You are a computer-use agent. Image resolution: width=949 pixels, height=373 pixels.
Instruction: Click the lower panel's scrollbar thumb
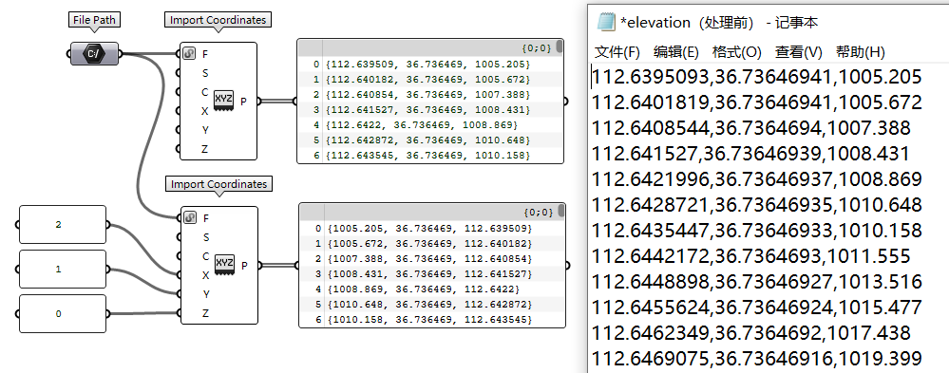click(x=560, y=211)
